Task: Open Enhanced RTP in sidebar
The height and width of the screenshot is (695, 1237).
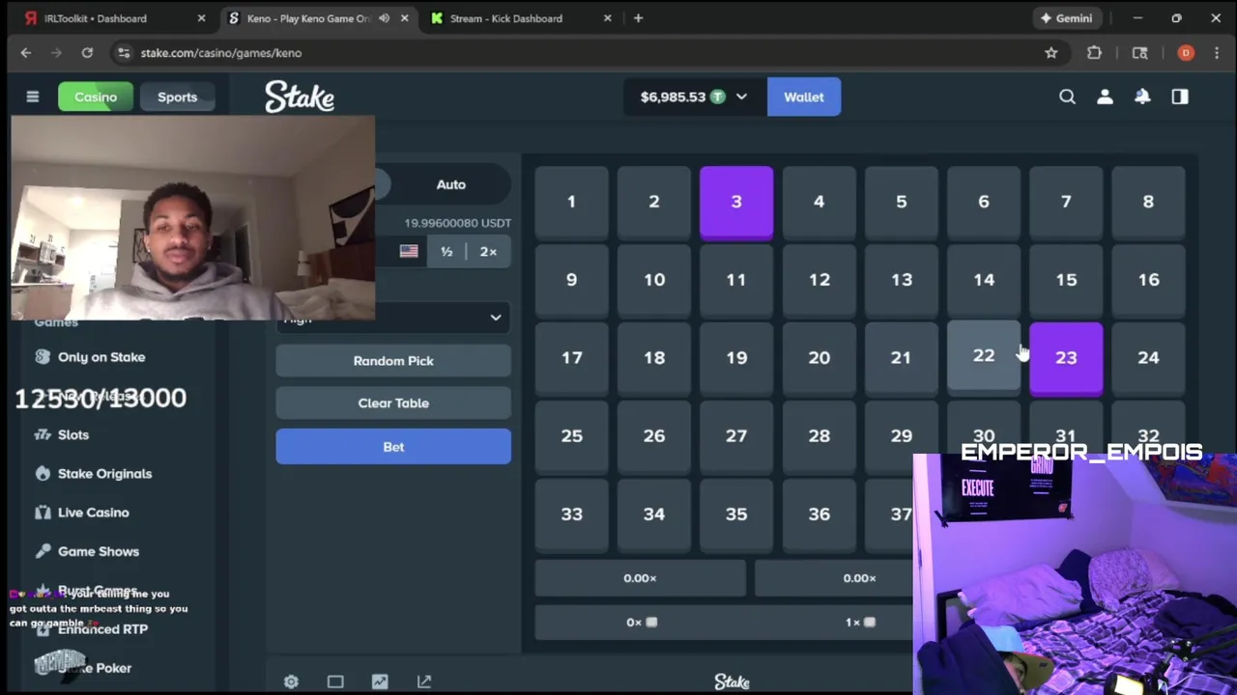Action: click(102, 629)
